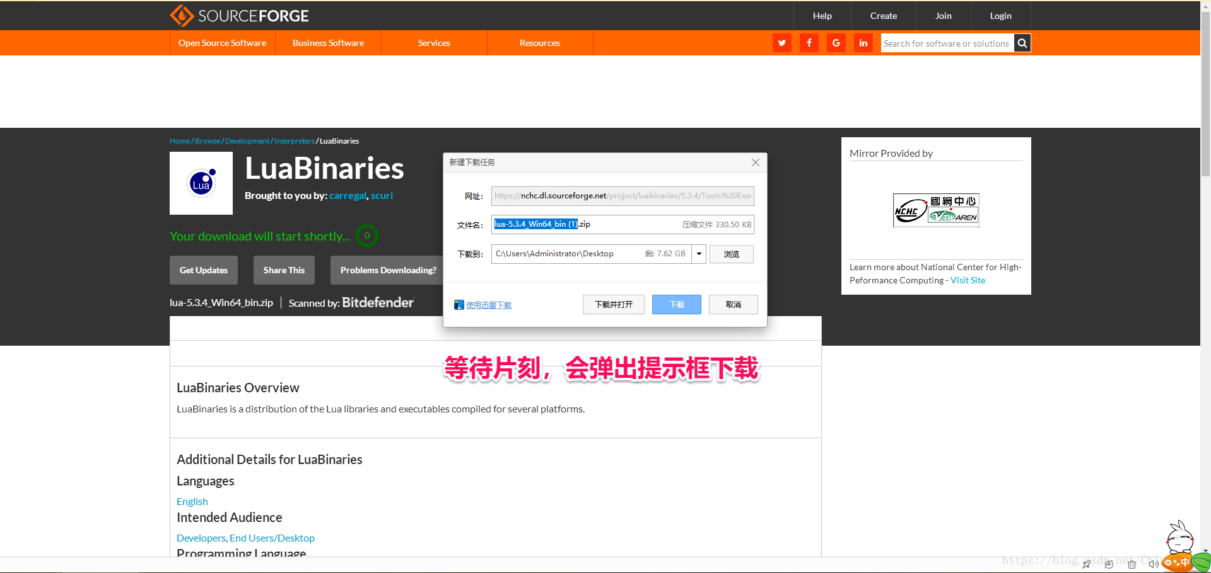Switch the 中 Chinese input mode indicator

pos(1185,562)
